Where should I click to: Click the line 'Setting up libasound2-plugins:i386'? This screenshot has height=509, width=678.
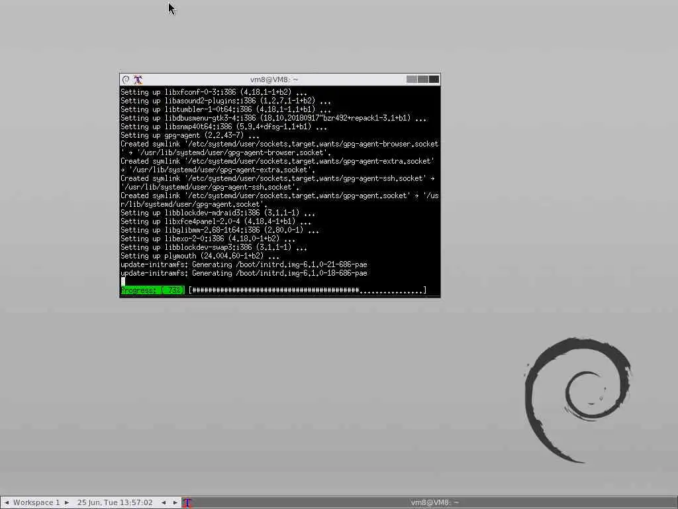226,101
